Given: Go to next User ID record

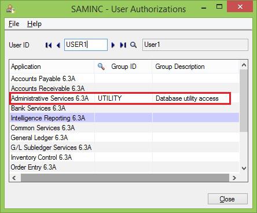Looking at the screenshot, I should point(113,45).
